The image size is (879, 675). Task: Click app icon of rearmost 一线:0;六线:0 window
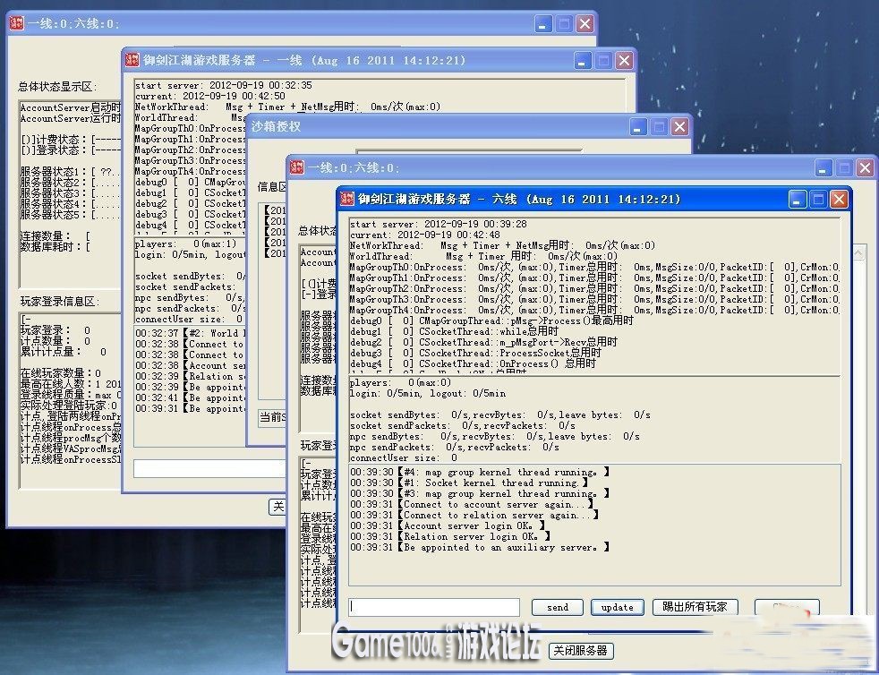click(16, 23)
